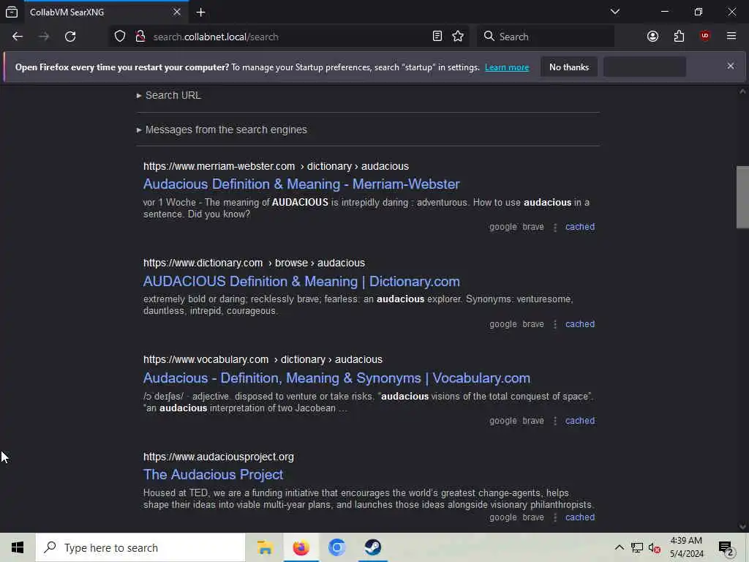Screen dimensions: 749x562
Task: Open Learn more link in notification bar
Action: coord(507,67)
